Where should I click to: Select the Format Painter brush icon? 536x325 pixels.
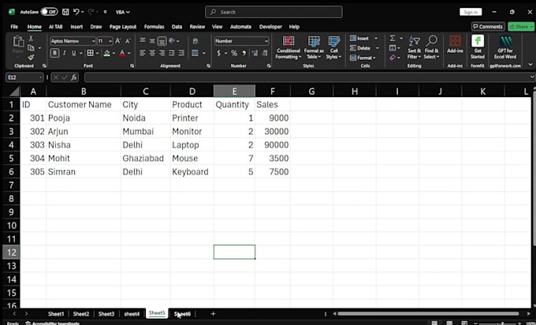click(x=31, y=57)
